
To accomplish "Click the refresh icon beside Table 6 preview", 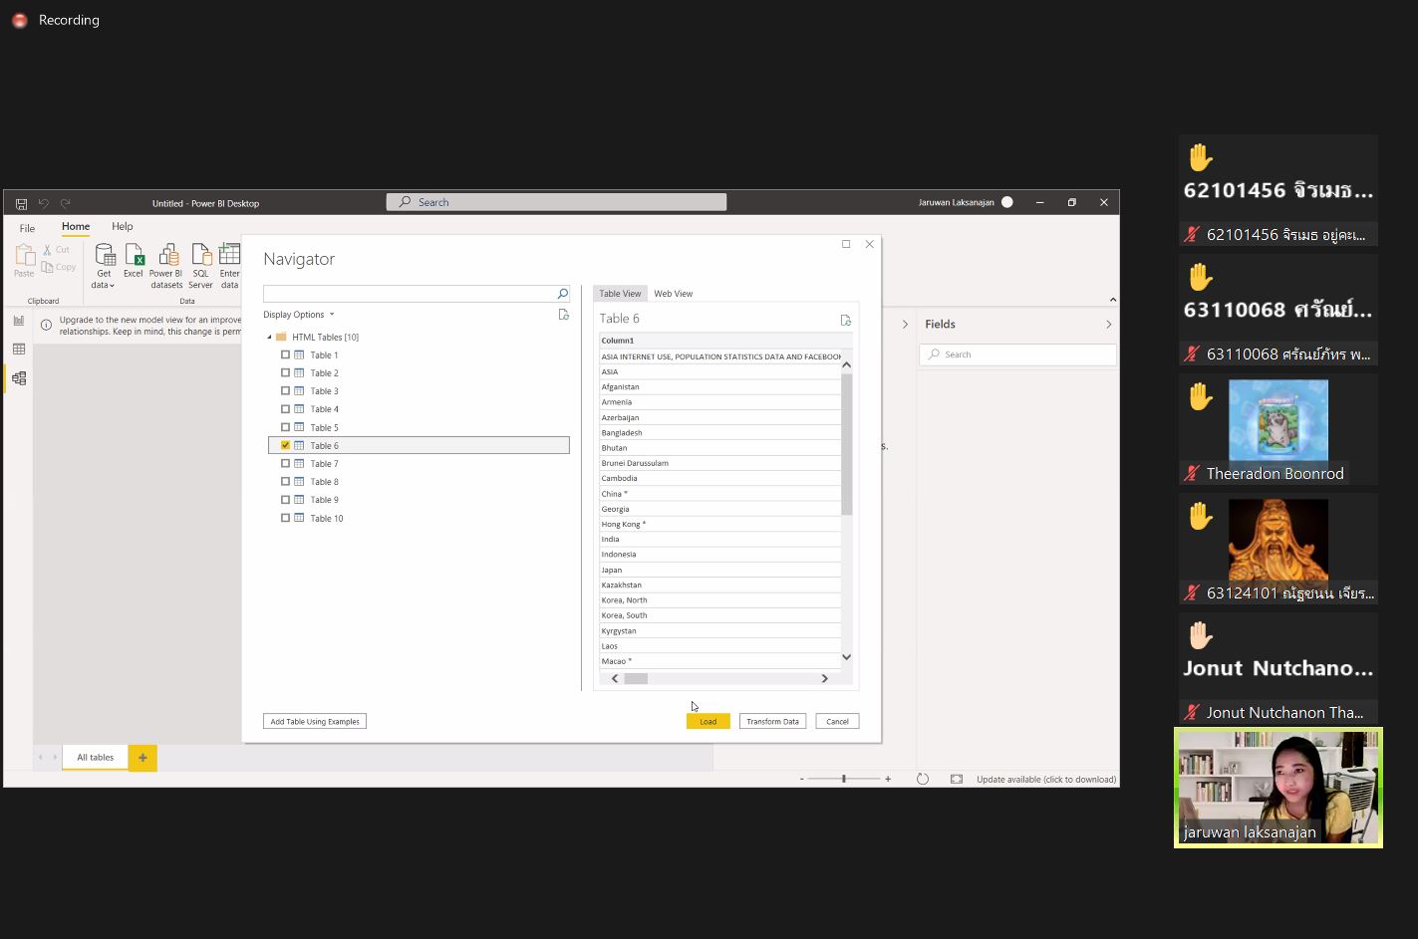I will point(845,320).
